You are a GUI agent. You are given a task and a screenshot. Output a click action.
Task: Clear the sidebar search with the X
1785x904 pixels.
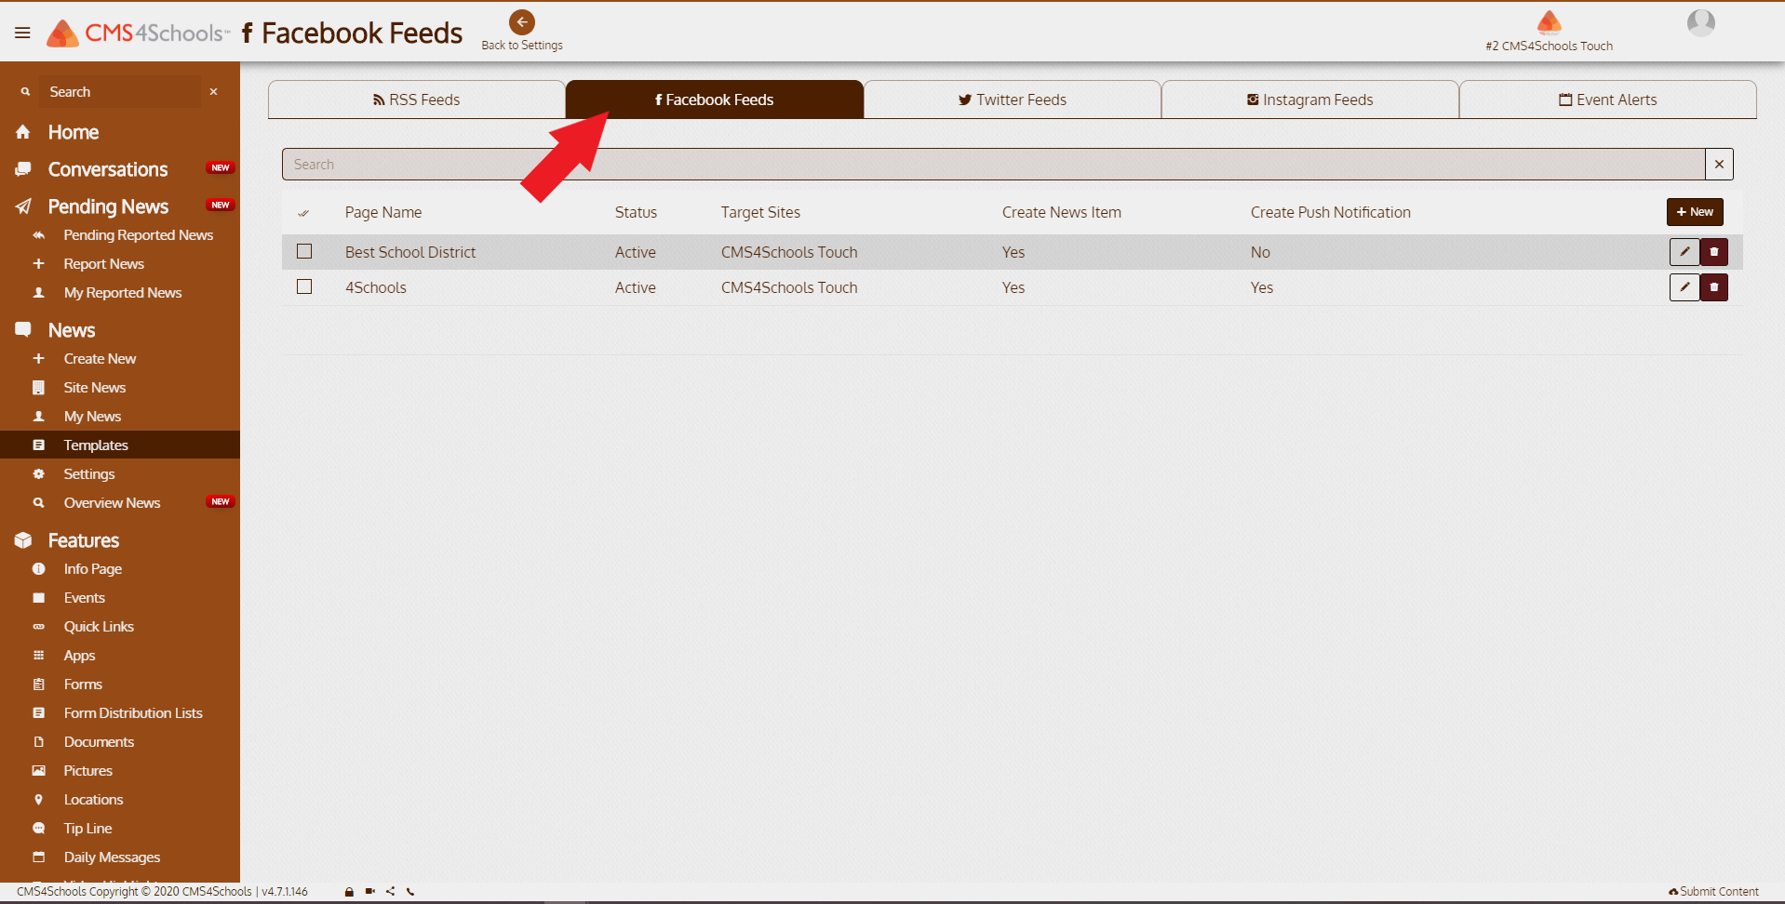[x=214, y=92]
